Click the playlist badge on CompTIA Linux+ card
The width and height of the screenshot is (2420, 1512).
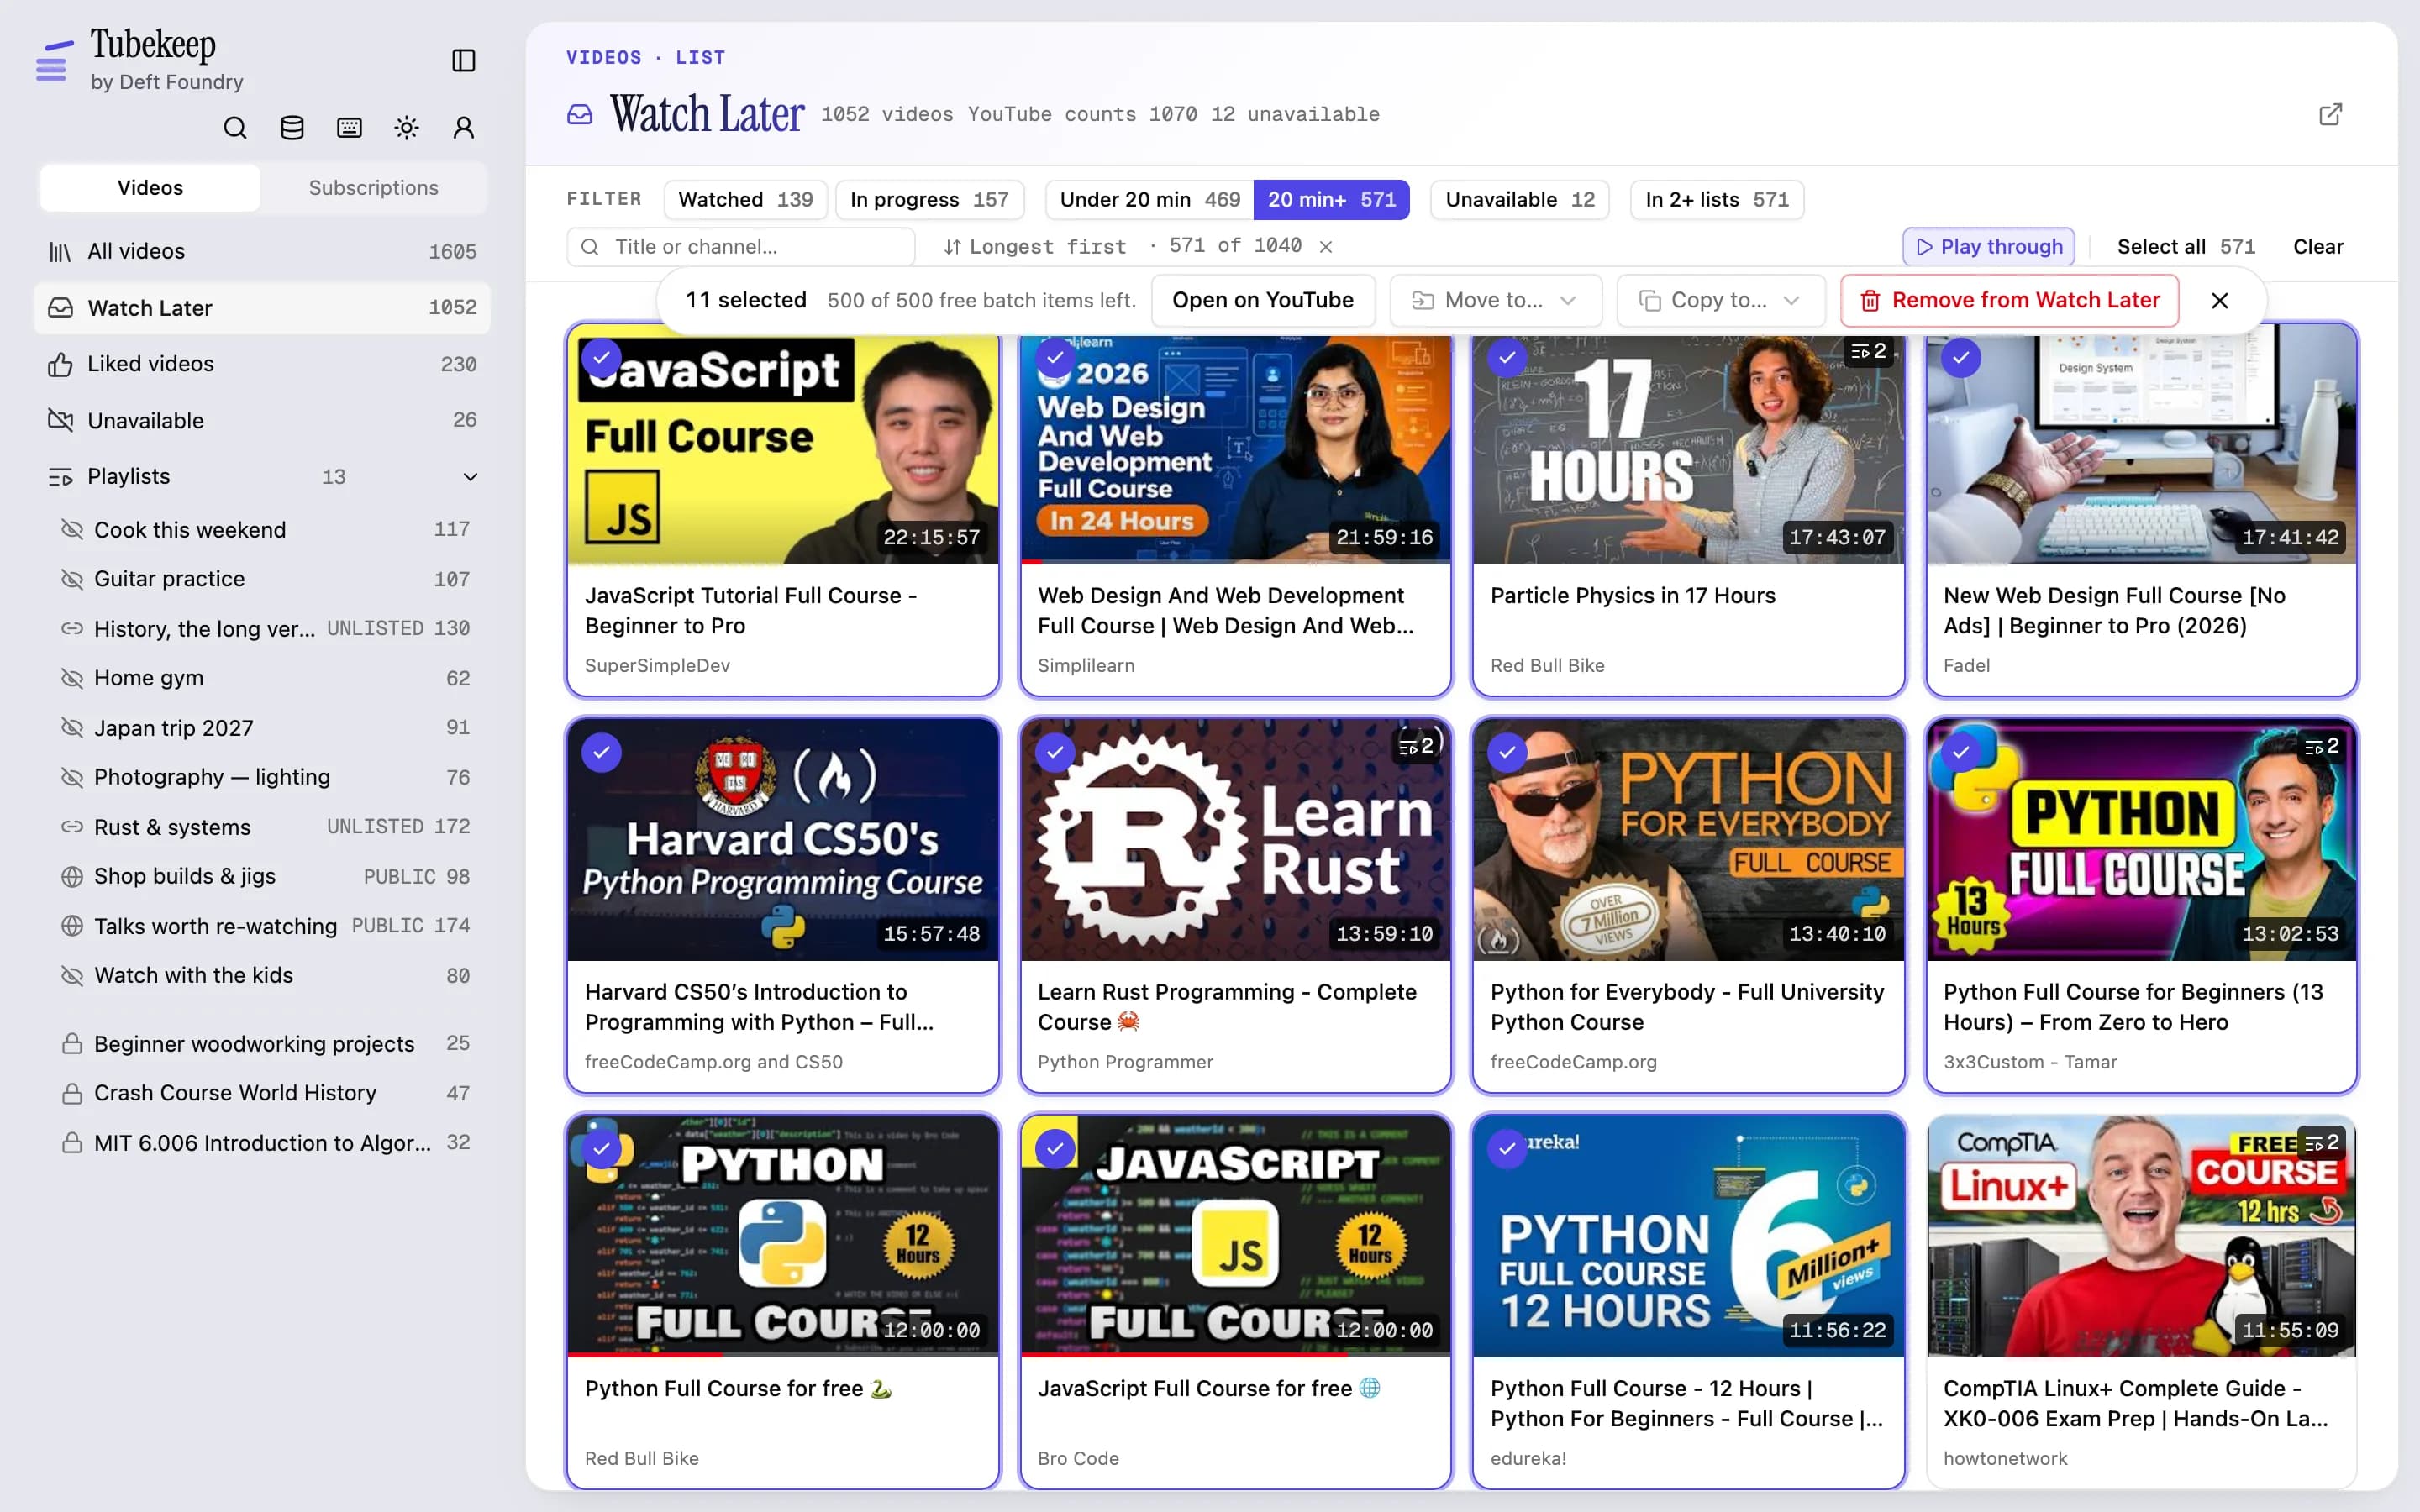[x=2322, y=1142]
